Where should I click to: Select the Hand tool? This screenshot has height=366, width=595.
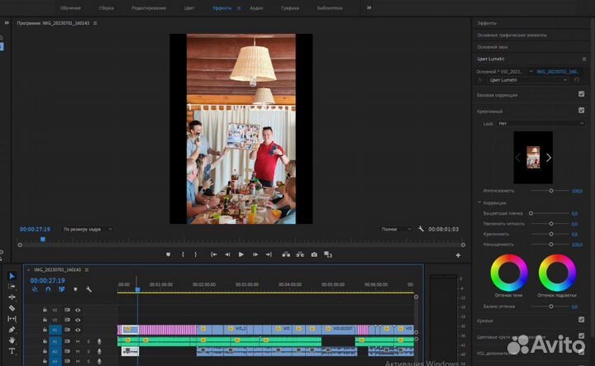pyautogui.click(x=12, y=340)
